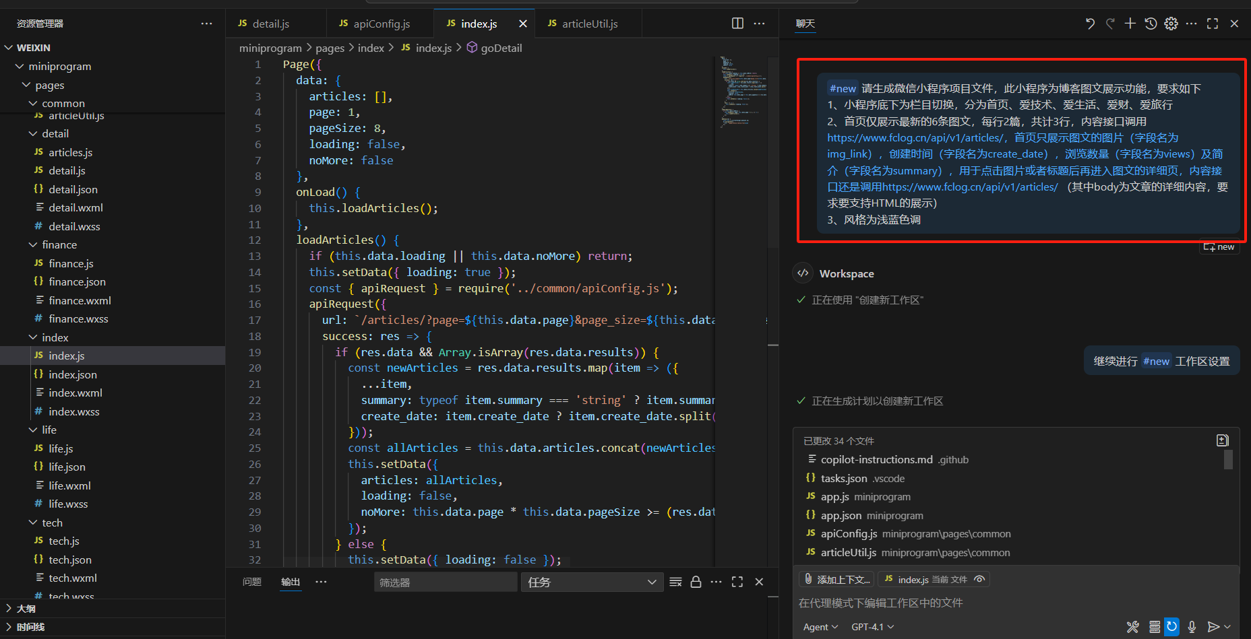Toggle maximize on the chat panel
This screenshot has width=1251, height=639.
tap(1213, 24)
